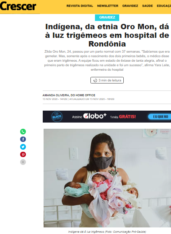
Task: Open the Saúde navigation item
Action: pos(148,6)
